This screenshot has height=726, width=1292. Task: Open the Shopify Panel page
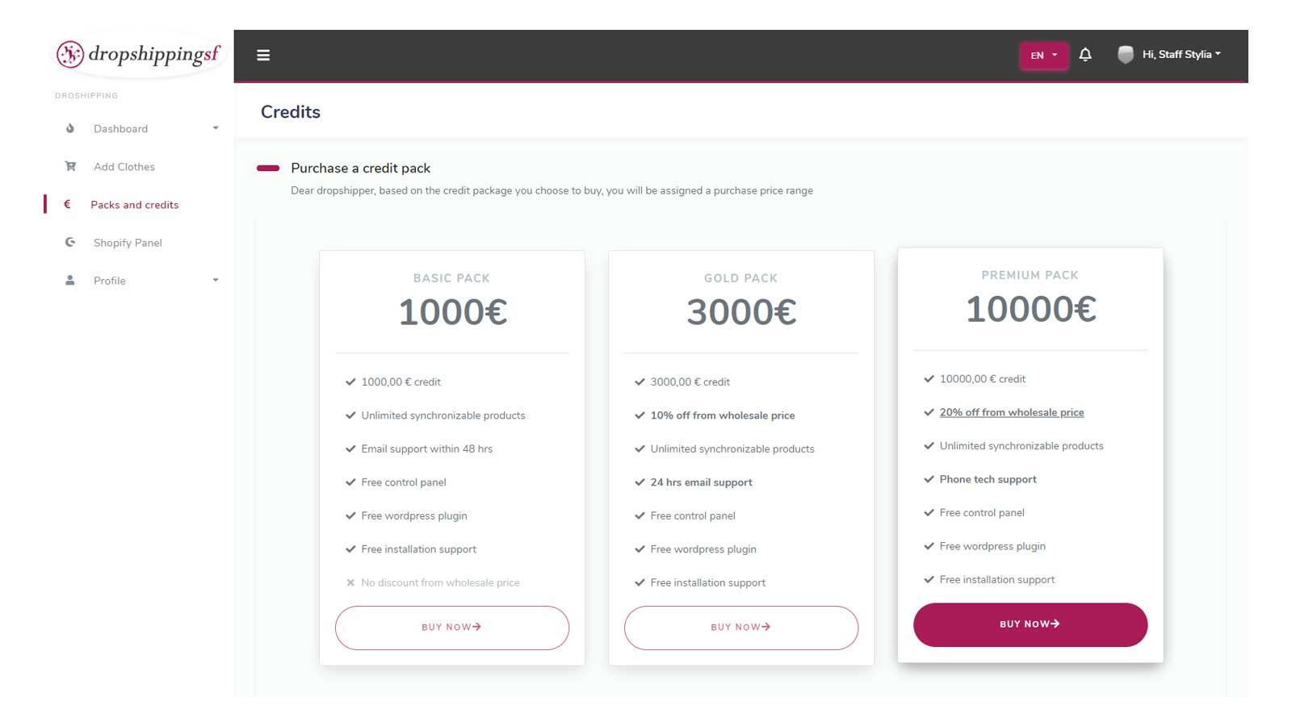[x=128, y=242]
